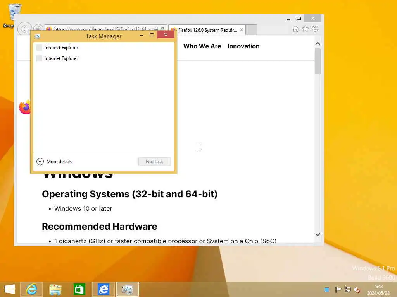Open File Explorer from the taskbar

coord(55,289)
